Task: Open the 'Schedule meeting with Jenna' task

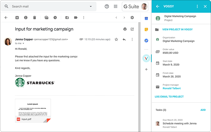Action: click(x=179, y=123)
